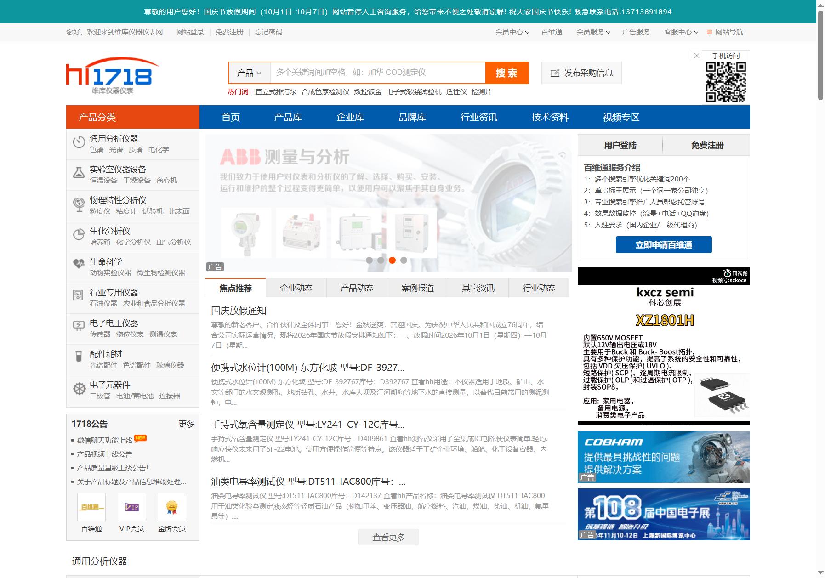Select the second banner carousel dot

(x=381, y=260)
